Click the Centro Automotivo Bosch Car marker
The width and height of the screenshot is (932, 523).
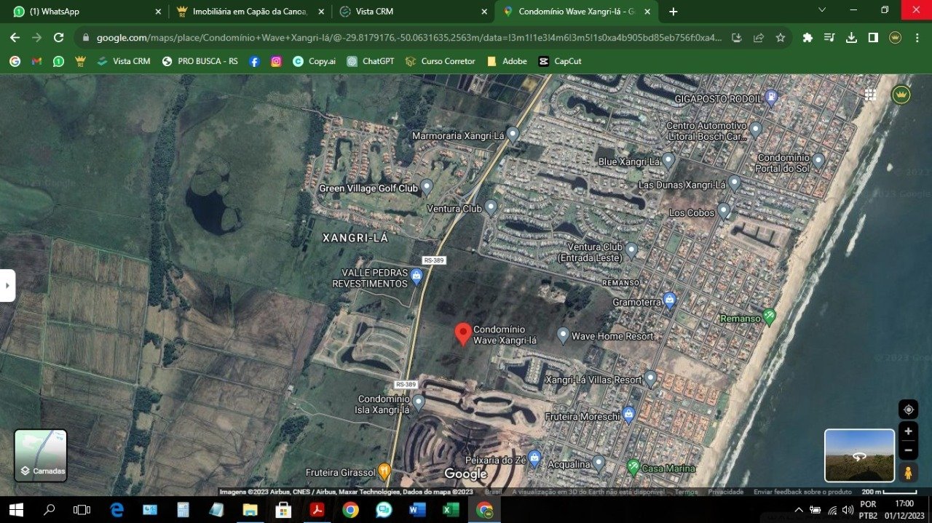click(x=756, y=130)
